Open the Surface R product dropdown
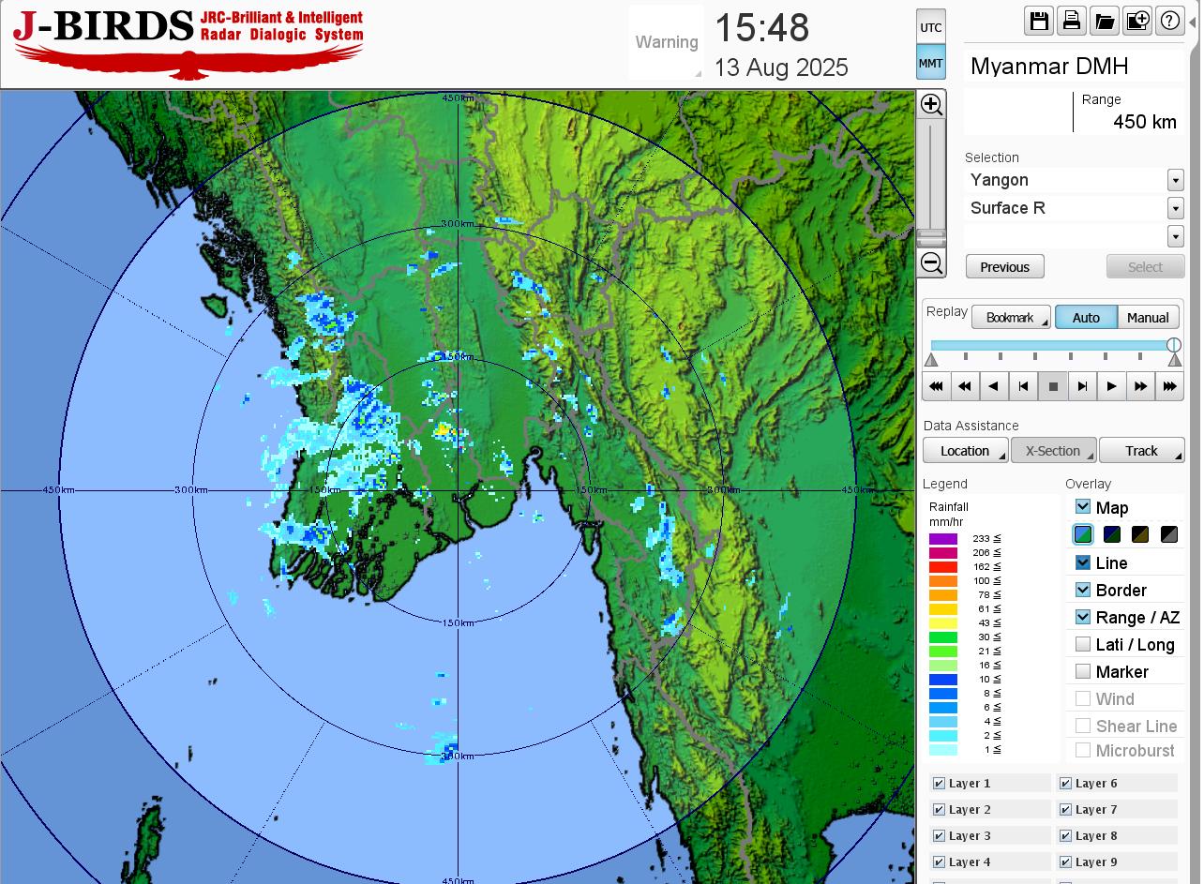 pos(1175,208)
